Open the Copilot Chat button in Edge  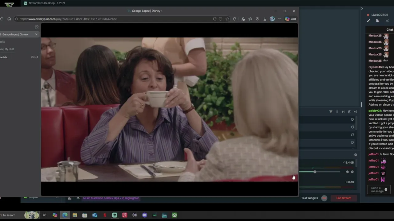coord(291,19)
